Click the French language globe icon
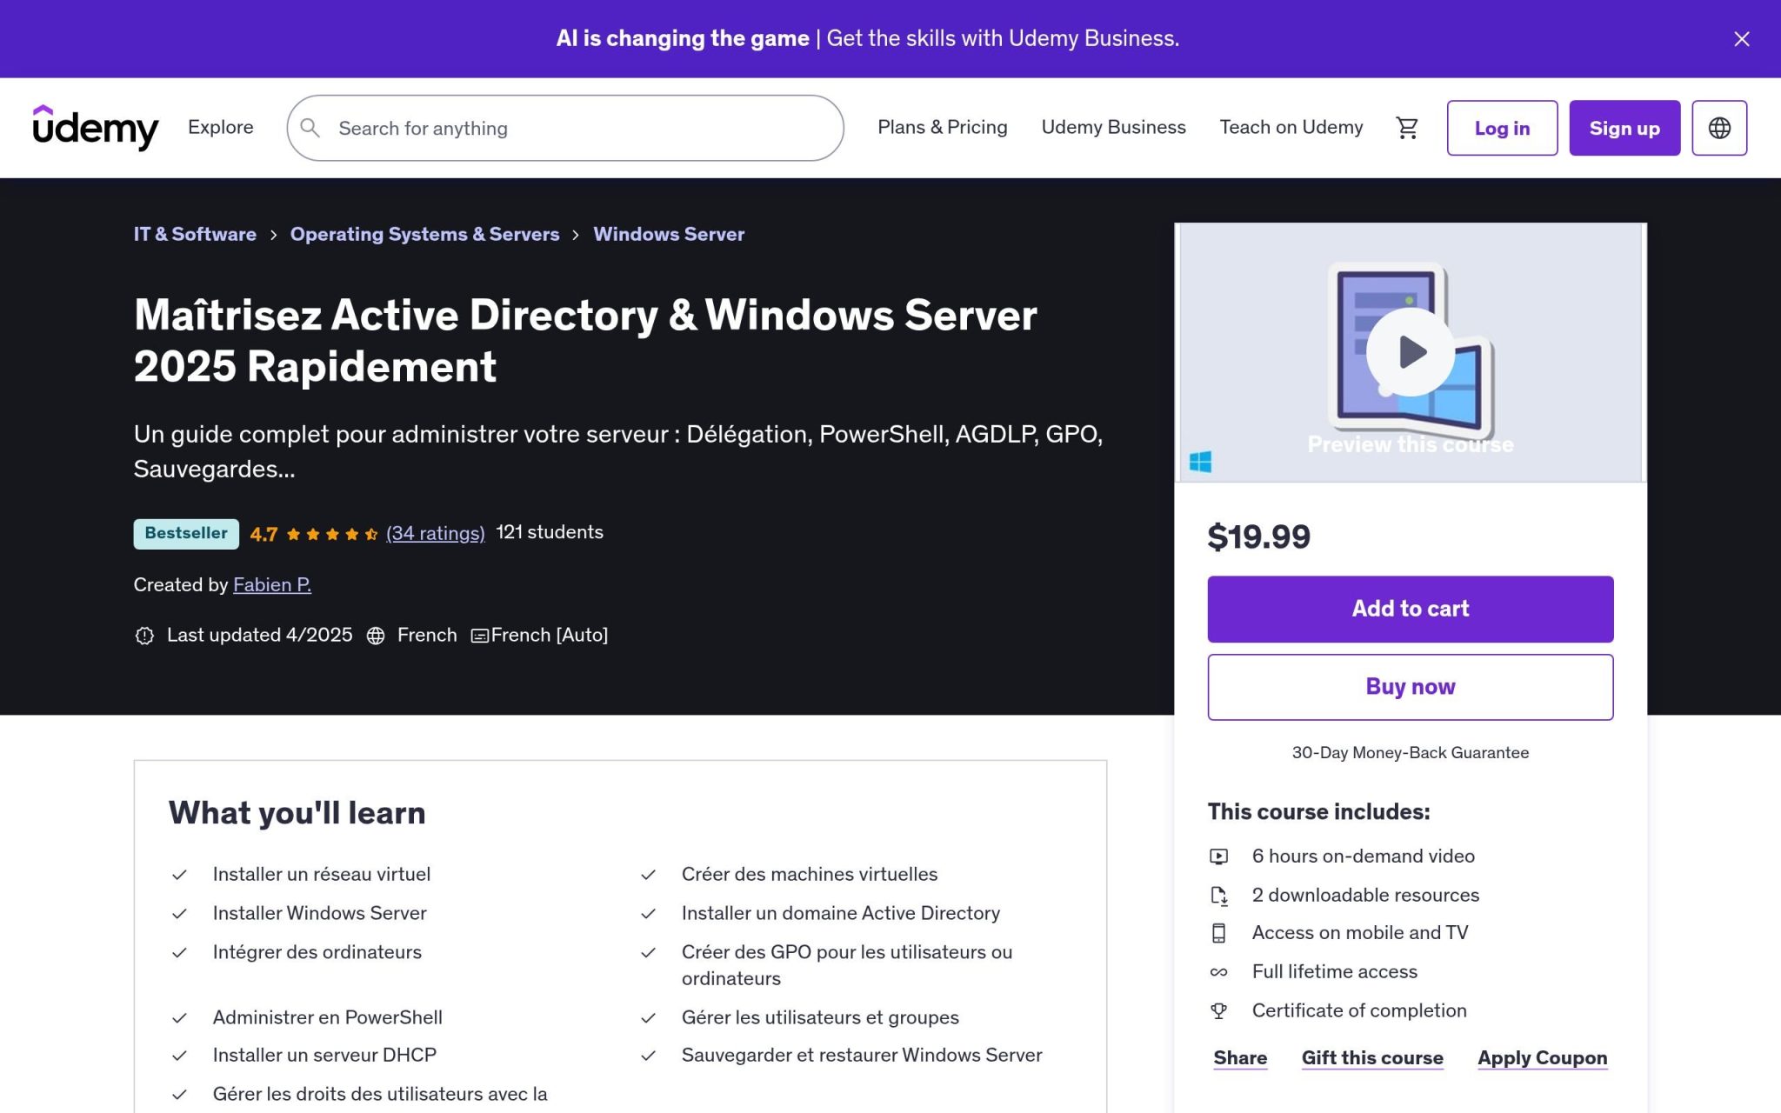 376,636
